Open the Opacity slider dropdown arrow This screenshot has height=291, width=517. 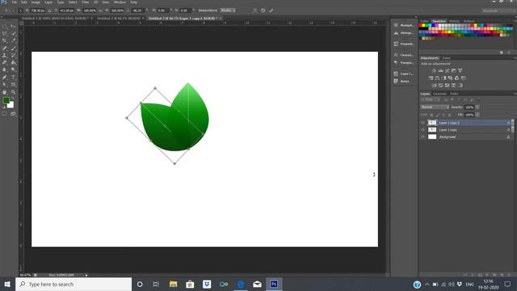[477, 108]
